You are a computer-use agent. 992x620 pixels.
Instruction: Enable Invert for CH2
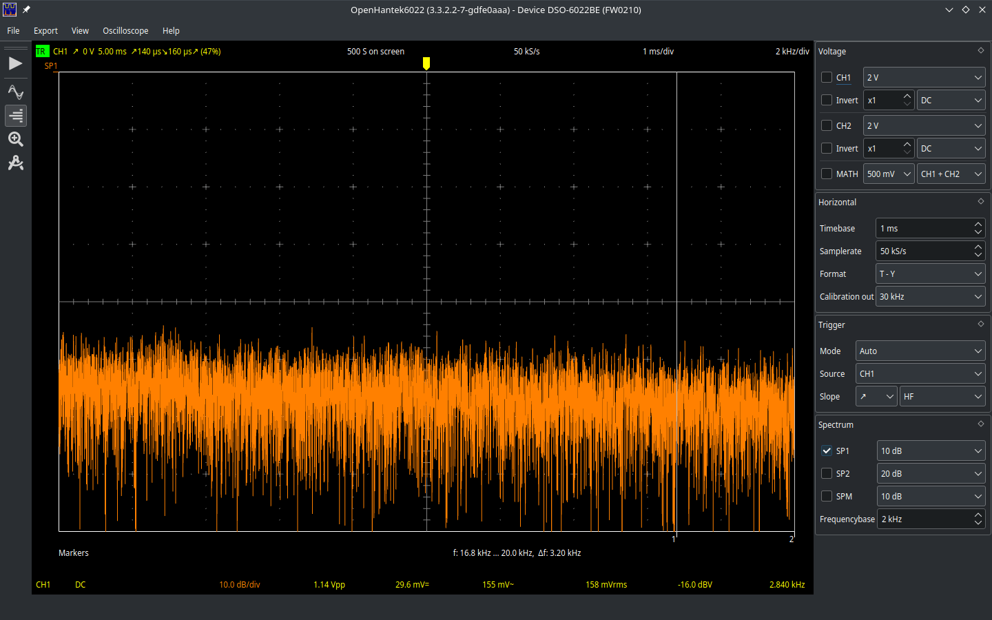(827, 148)
